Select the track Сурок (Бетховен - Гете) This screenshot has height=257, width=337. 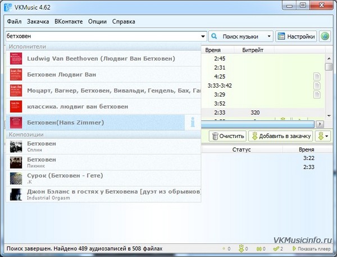[x=103, y=178]
